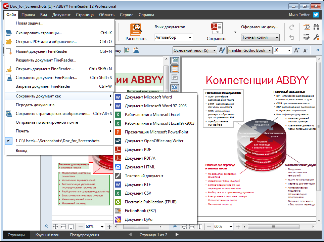Choose Документ OpenOffice.org Writer format
Screen dimensions: 324x242
(x=155, y=141)
